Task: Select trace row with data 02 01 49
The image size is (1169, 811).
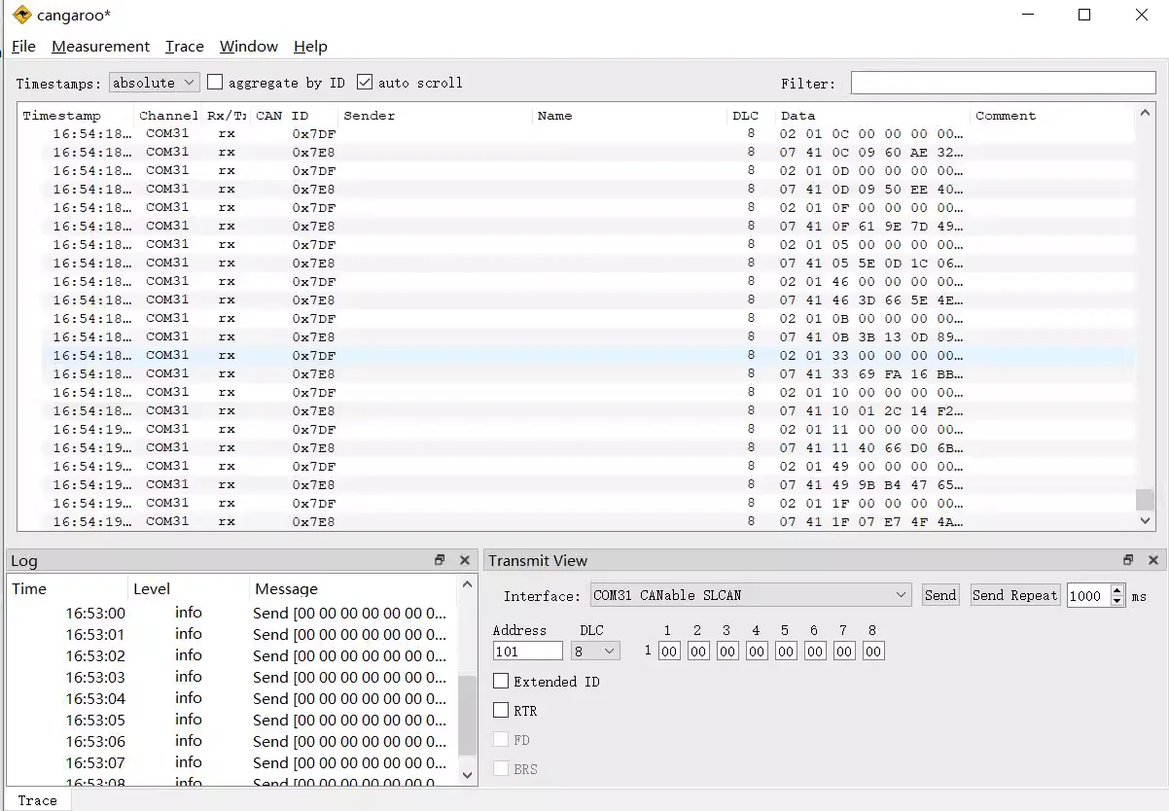Action: click(x=588, y=467)
